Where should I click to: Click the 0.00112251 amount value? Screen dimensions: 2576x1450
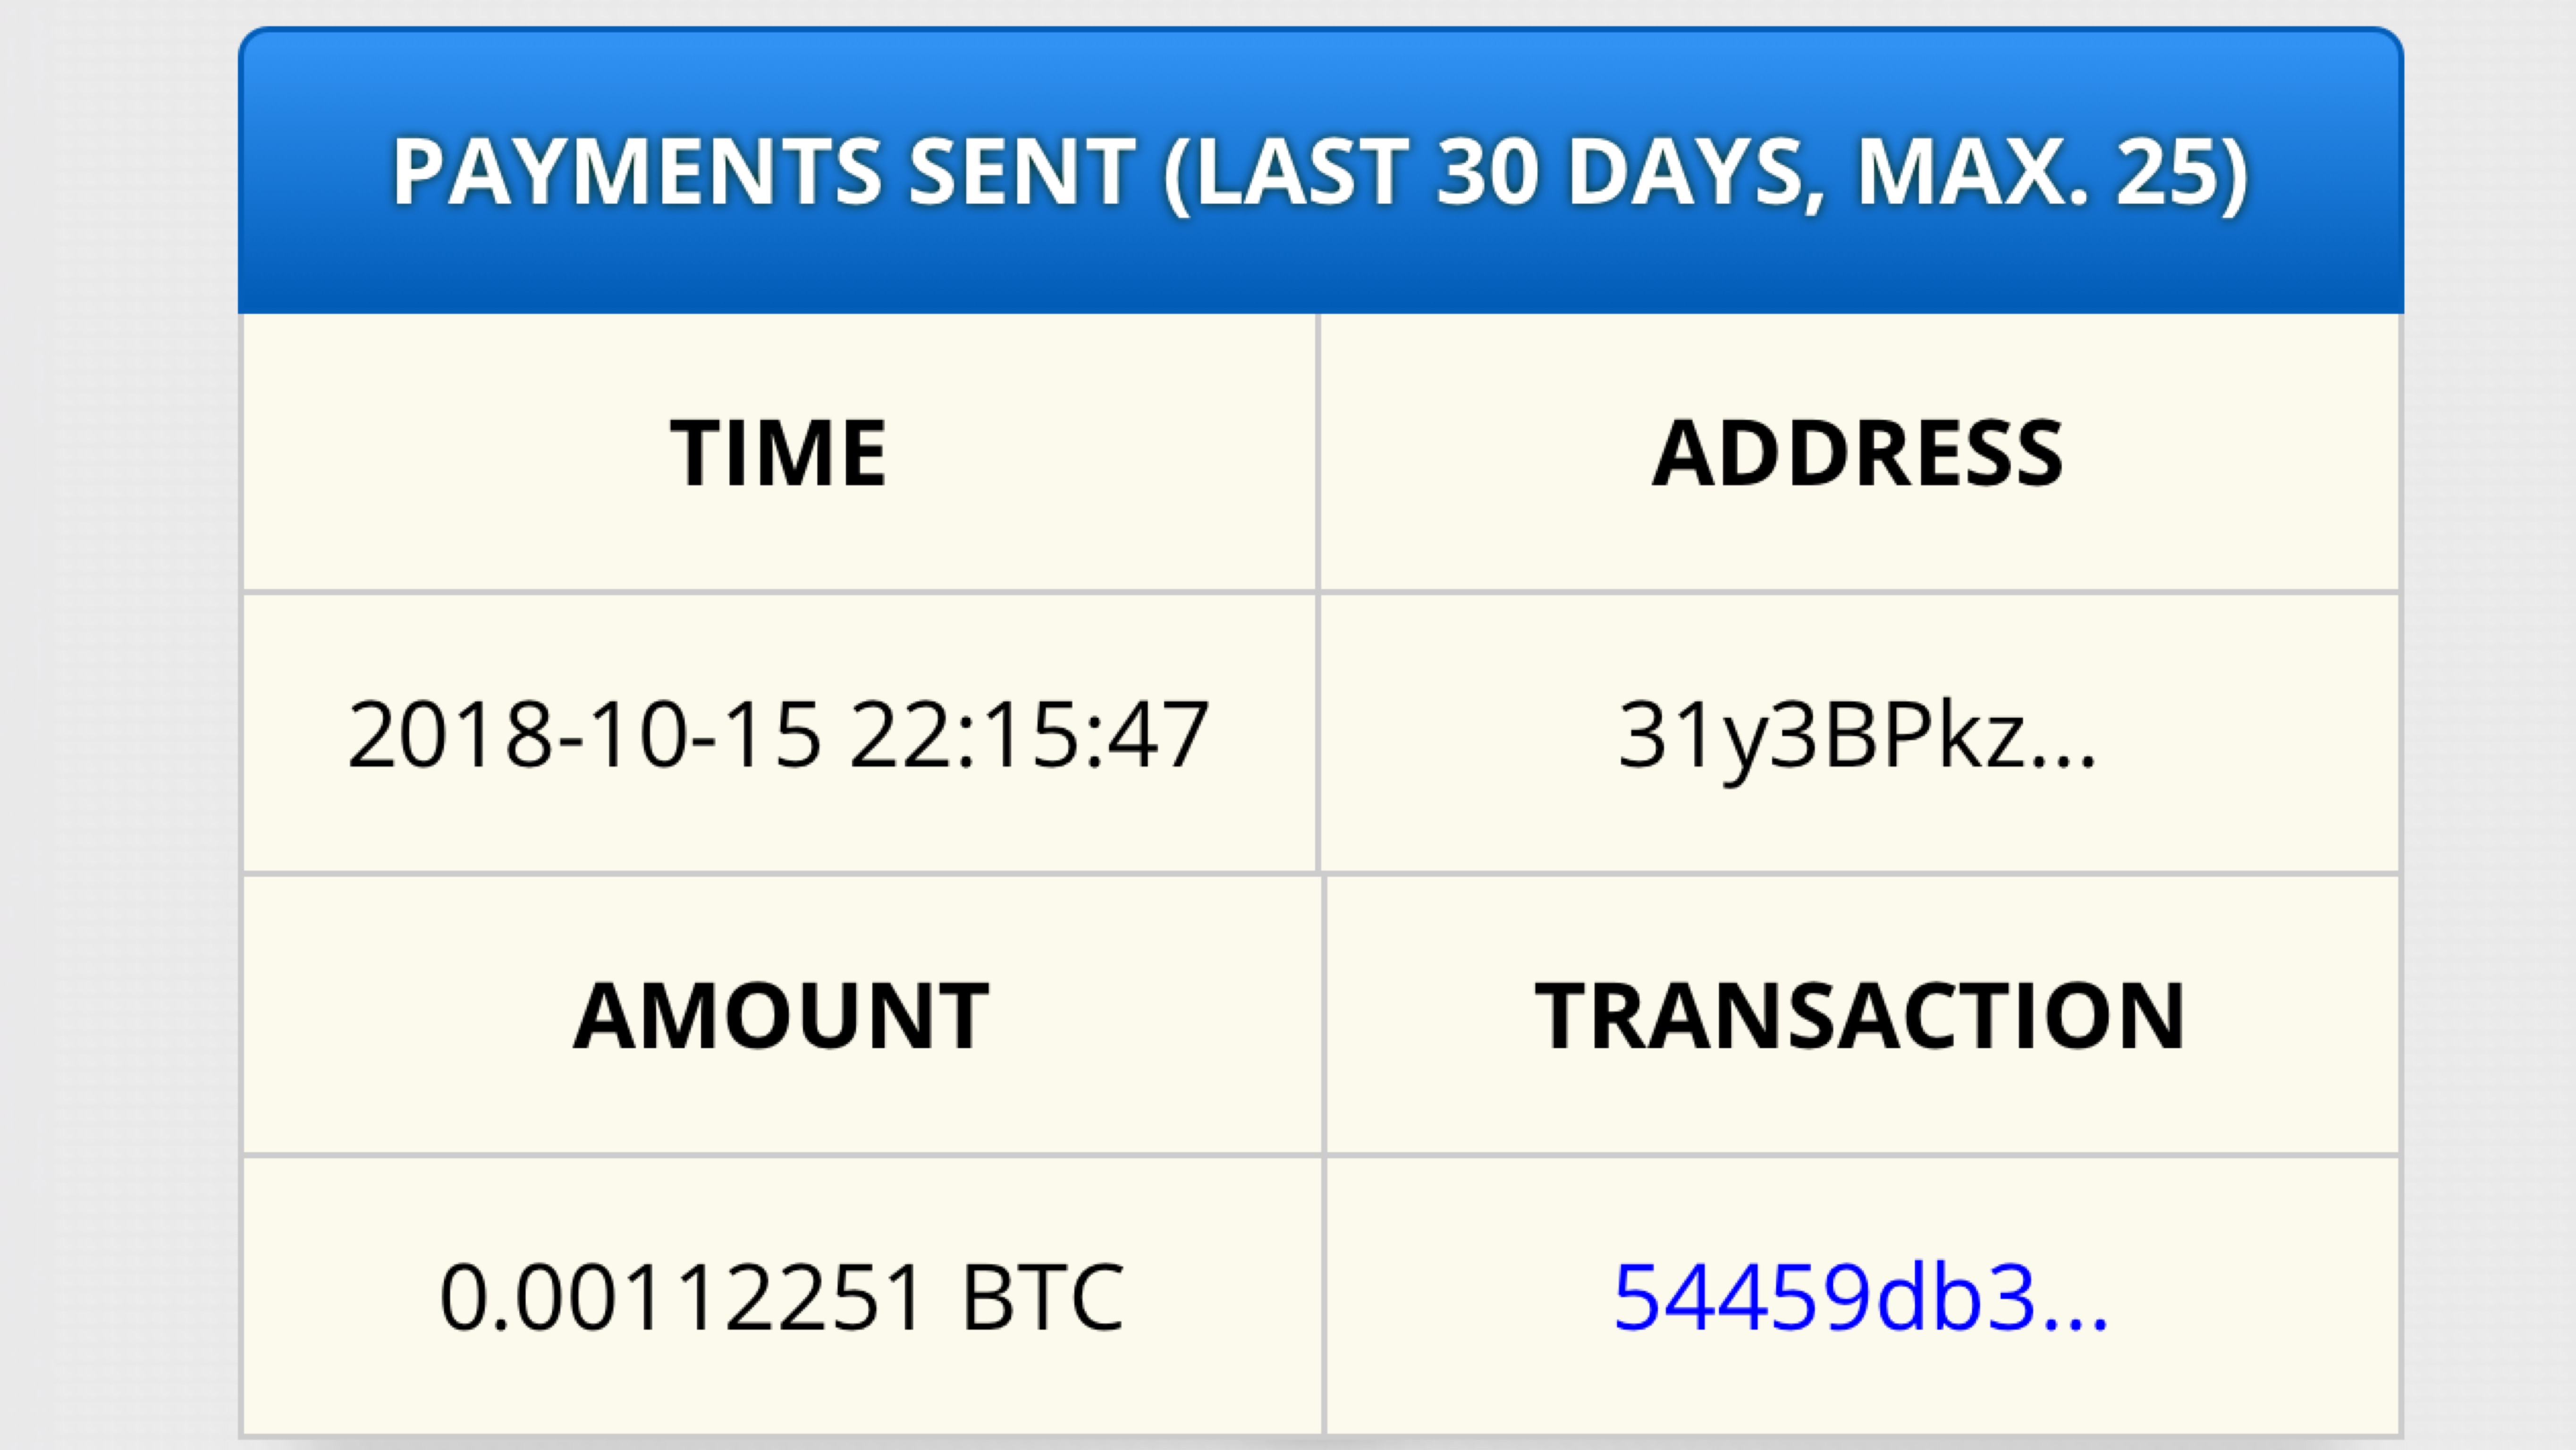click(680, 1297)
